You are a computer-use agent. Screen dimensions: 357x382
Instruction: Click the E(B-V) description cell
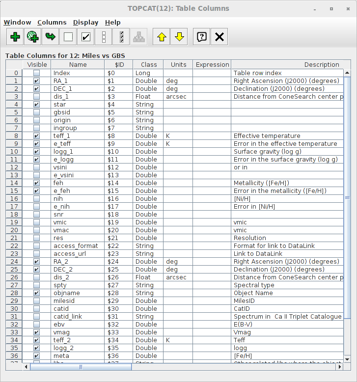(287, 324)
